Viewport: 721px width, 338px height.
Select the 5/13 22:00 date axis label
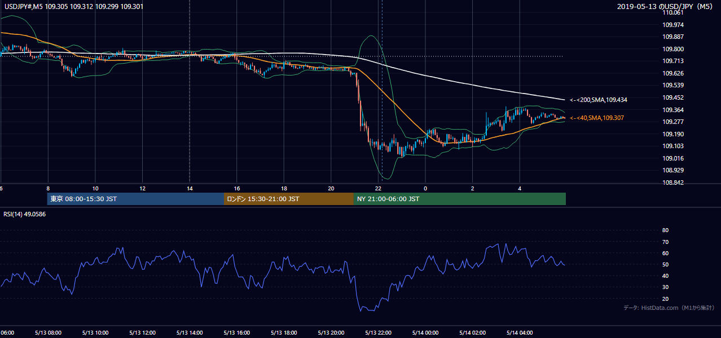pos(378,332)
